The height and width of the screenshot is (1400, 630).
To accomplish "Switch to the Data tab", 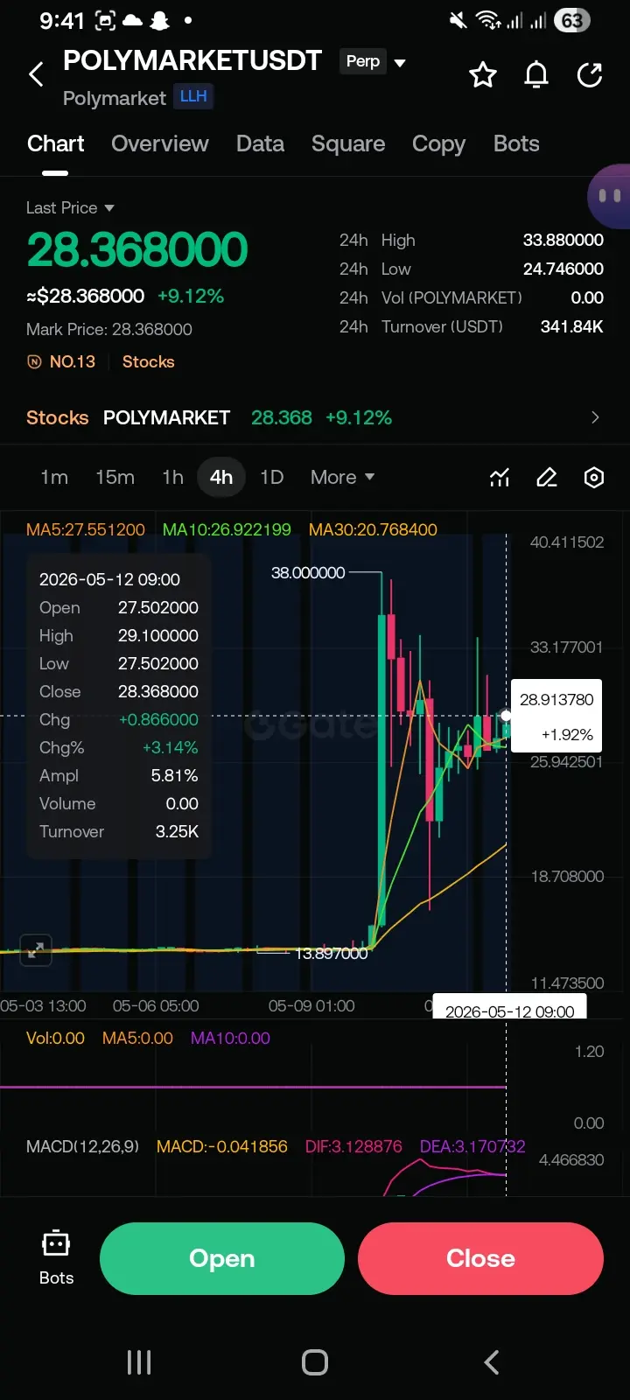I will [260, 143].
